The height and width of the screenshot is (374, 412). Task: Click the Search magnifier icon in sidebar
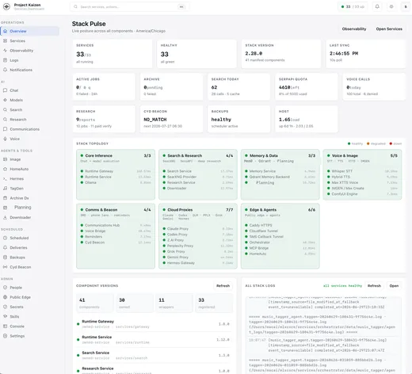5,109
